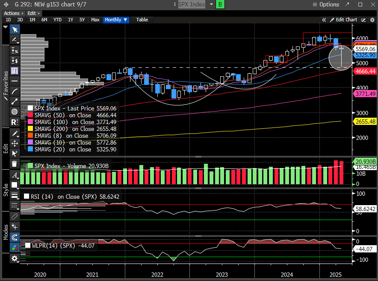
Task: Collapse the toolbar with top triangle
Action: click(x=5, y=27)
